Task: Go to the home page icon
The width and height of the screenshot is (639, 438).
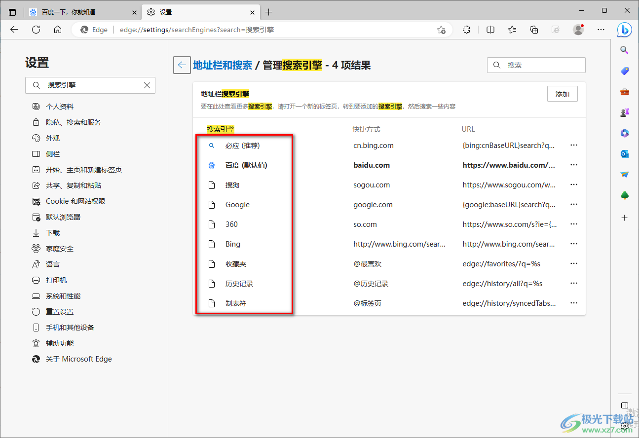Action: (x=58, y=30)
